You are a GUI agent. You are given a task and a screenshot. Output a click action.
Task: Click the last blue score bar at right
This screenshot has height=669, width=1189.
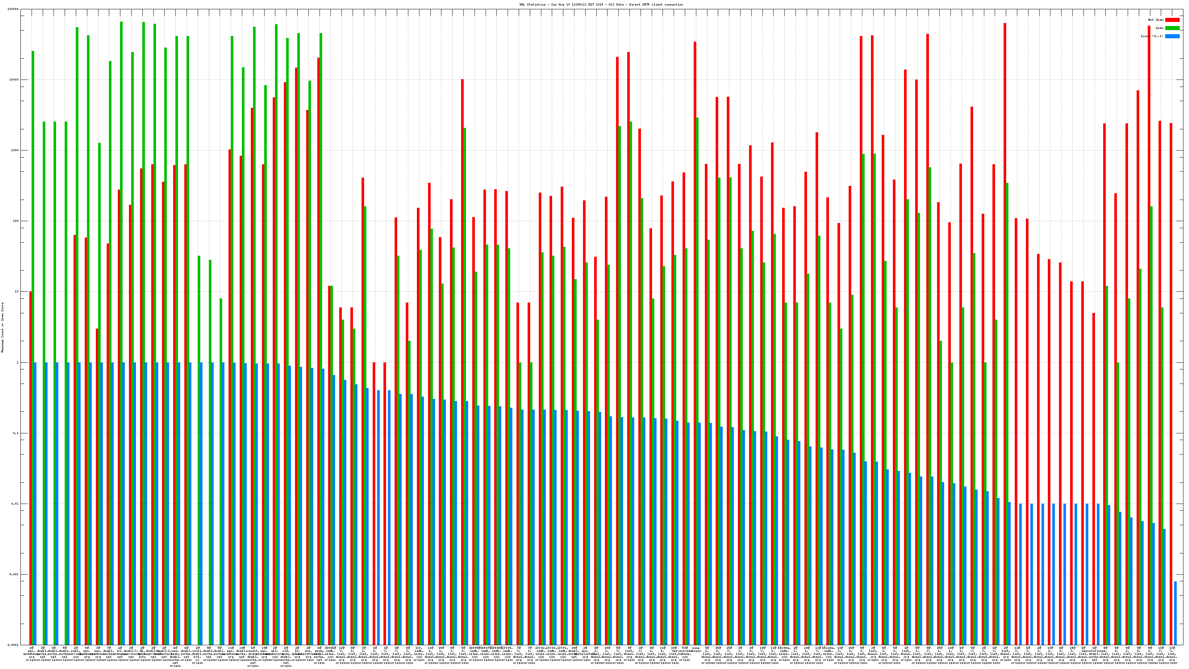coord(1175,613)
